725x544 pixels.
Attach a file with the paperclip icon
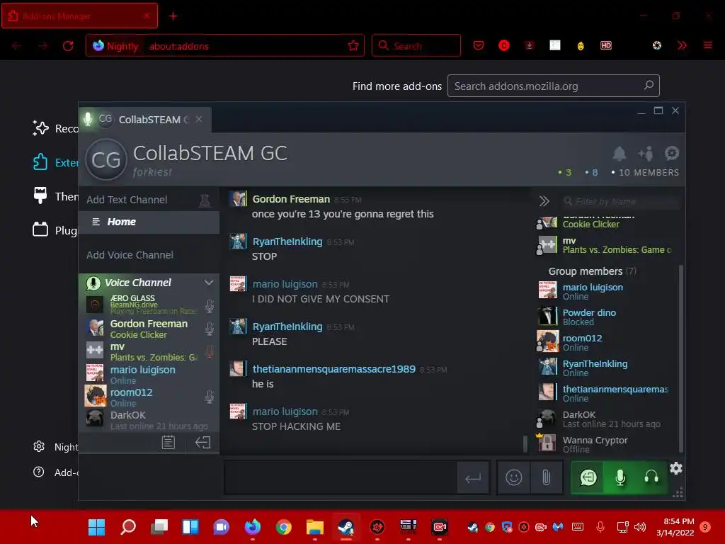(546, 477)
